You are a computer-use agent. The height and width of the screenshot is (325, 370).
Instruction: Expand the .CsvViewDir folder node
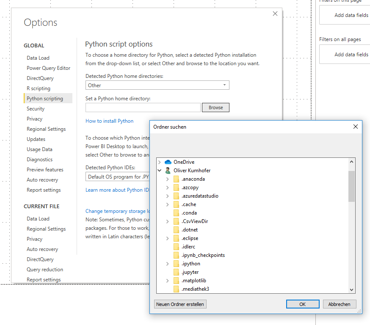click(x=168, y=221)
